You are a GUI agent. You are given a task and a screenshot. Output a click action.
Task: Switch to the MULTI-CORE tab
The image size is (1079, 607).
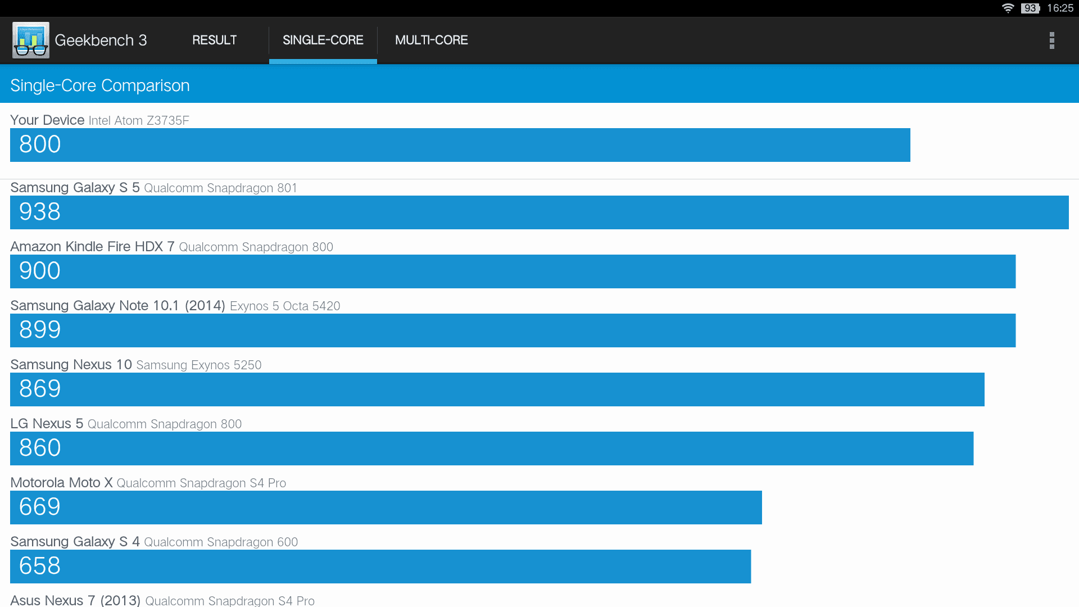[432, 40]
